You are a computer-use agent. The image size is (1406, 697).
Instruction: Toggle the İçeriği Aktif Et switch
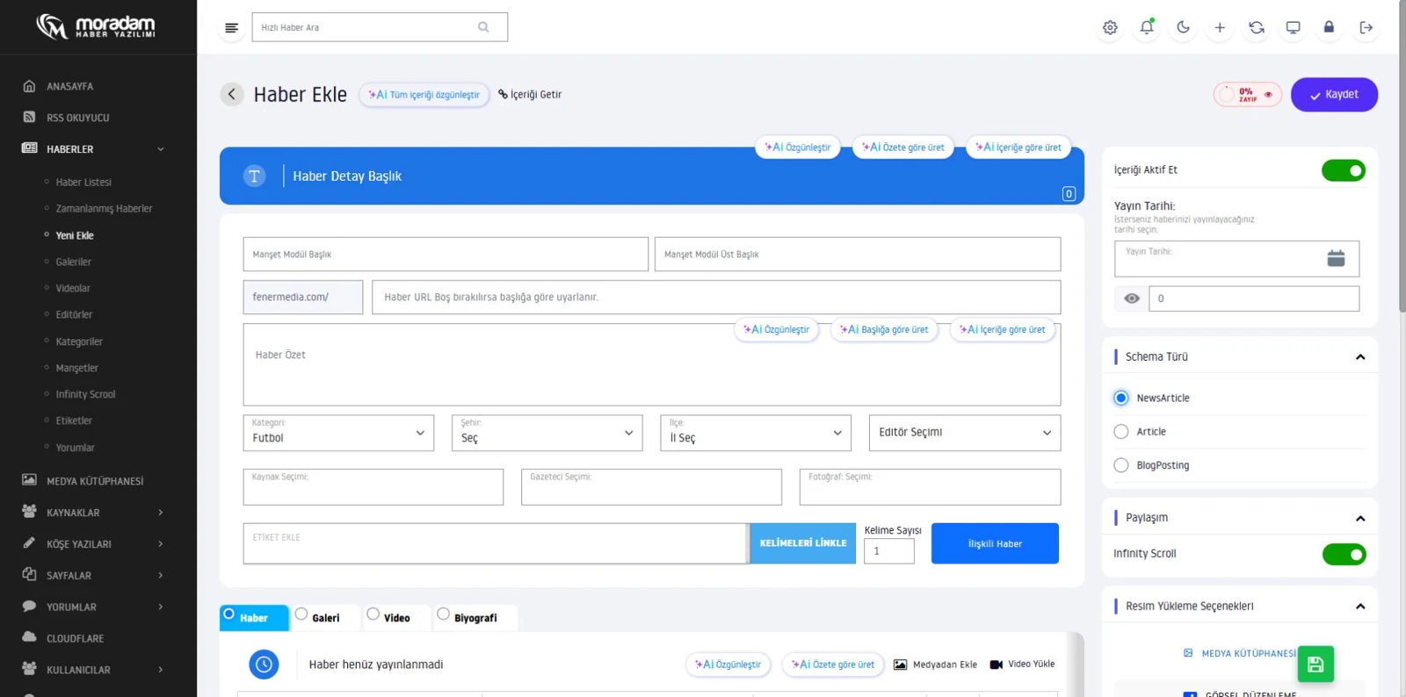click(x=1344, y=170)
